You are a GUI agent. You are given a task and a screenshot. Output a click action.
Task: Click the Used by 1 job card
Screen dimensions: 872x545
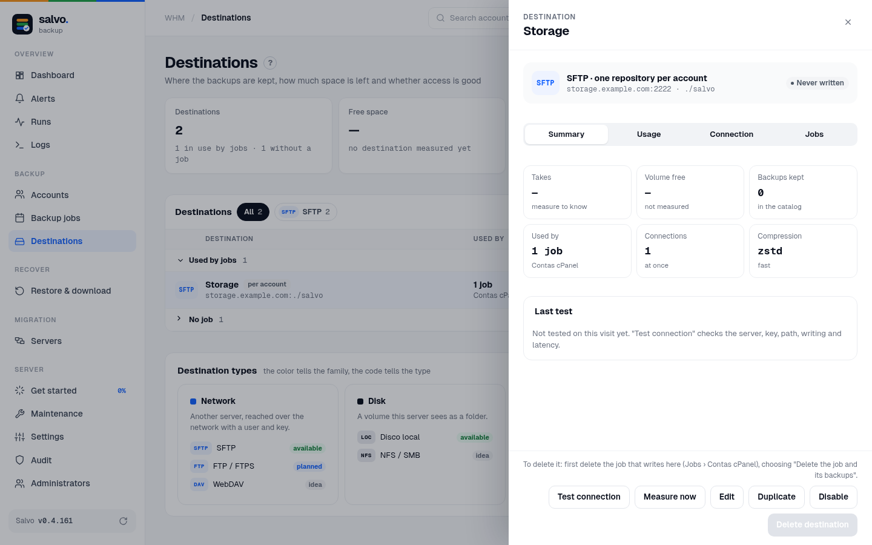[577, 251]
